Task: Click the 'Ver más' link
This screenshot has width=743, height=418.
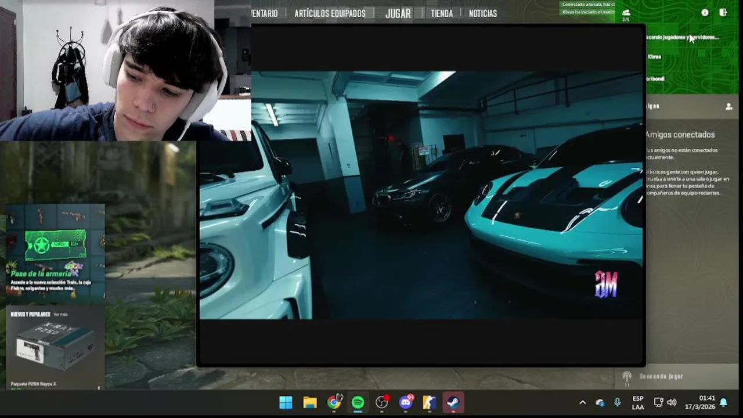Action: (60, 314)
